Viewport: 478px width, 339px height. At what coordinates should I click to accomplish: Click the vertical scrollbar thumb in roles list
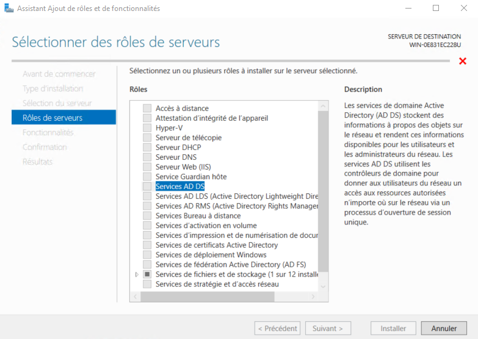coord(323,191)
